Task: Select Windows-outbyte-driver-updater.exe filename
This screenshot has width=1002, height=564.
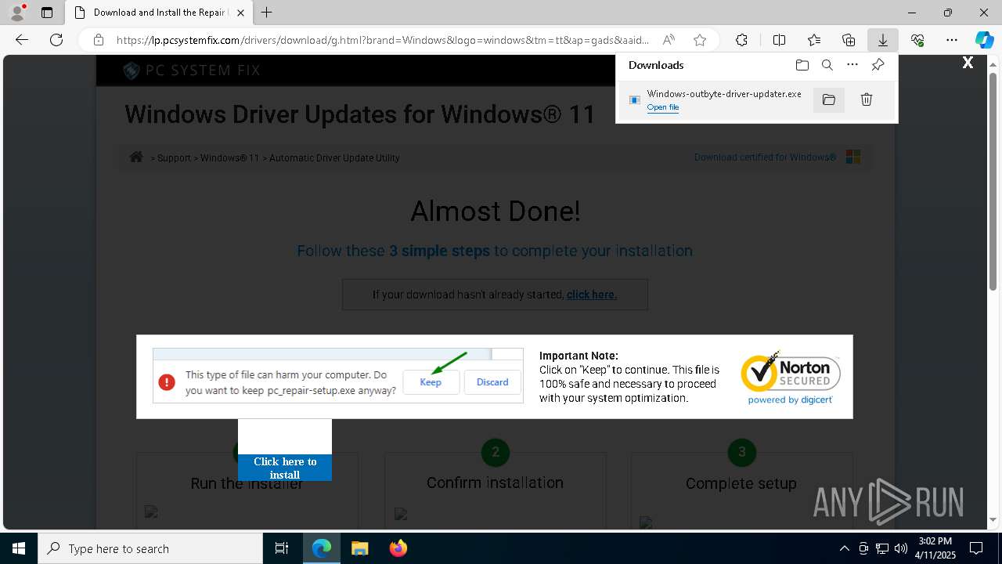Action: tap(724, 94)
